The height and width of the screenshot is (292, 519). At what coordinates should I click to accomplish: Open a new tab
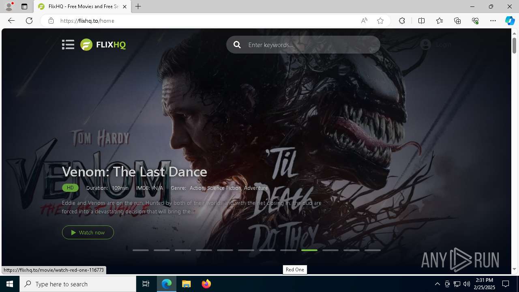(138, 6)
